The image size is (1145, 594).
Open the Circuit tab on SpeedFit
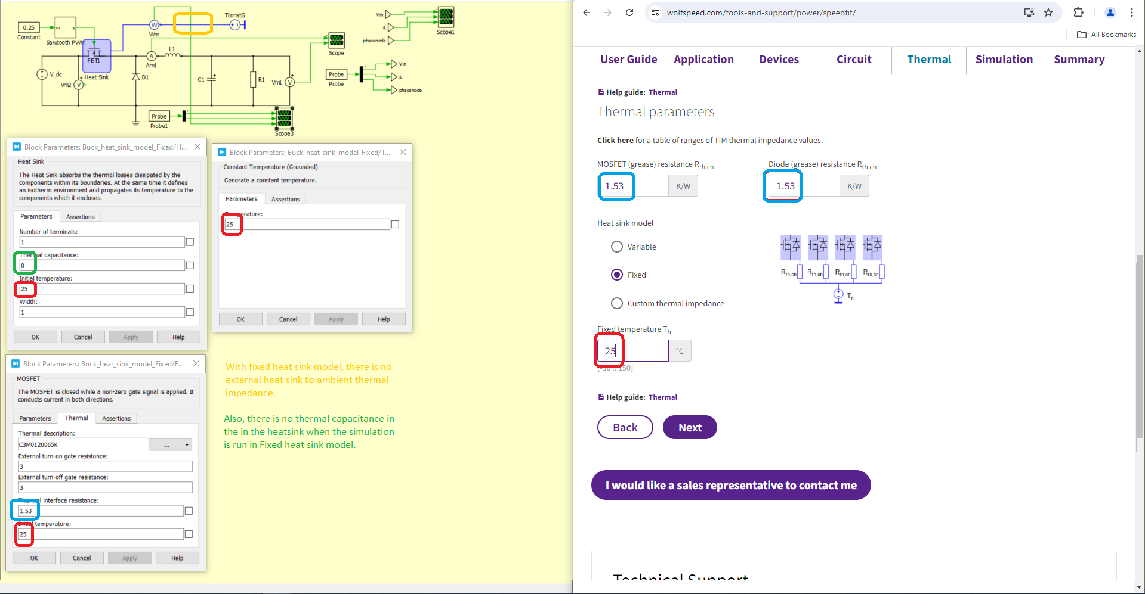click(854, 60)
